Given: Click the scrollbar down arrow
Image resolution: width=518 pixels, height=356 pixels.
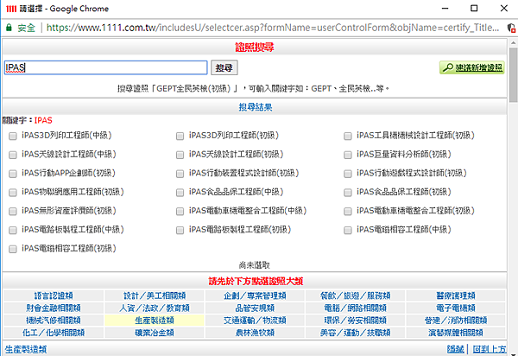Looking at the screenshot, I should tap(513, 353).
